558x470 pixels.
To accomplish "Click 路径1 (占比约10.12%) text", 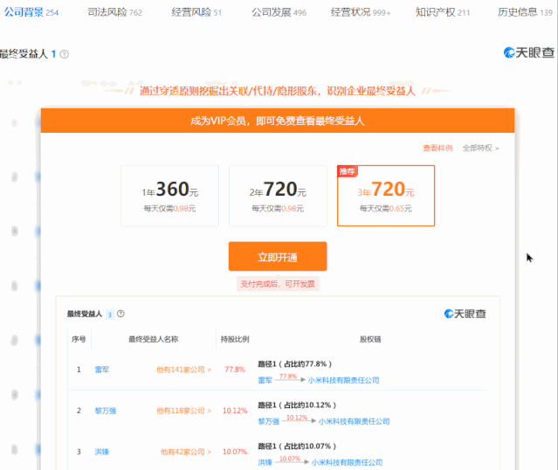I will pos(297,404).
